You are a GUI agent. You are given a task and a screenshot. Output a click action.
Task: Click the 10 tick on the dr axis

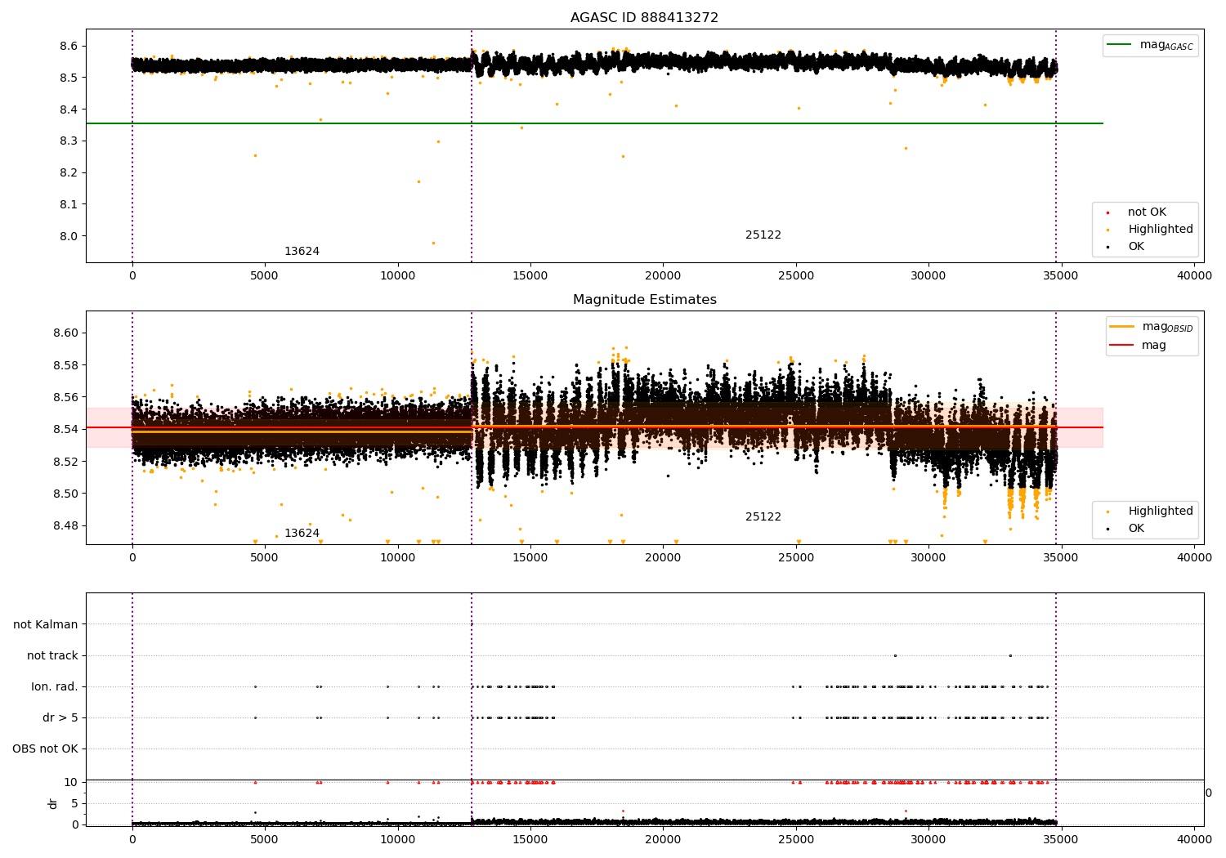pyautogui.click(x=72, y=783)
